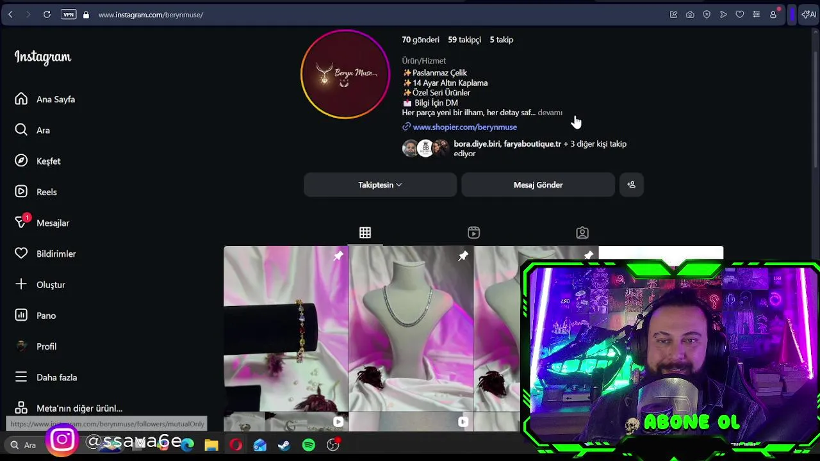Open the Ana Sayfa home icon
The width and height of the screenshot is (820, 461).
pyautogui.click(x=21, y=99)
